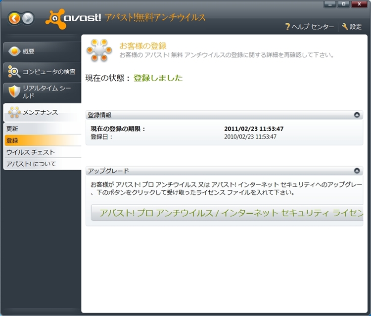Screen dimensions: 371x316
Task: Open 設定 settings with wrench icon
Action: tap(352, 27)
